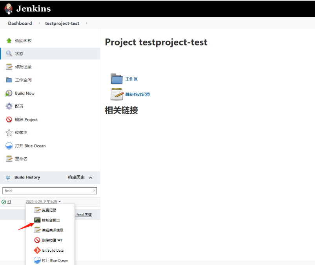Open build timestamp 2021-4-29 下午5:29 link
This screenshot has width=315, height=265.
pyautogui.click(x=41, y=202)
